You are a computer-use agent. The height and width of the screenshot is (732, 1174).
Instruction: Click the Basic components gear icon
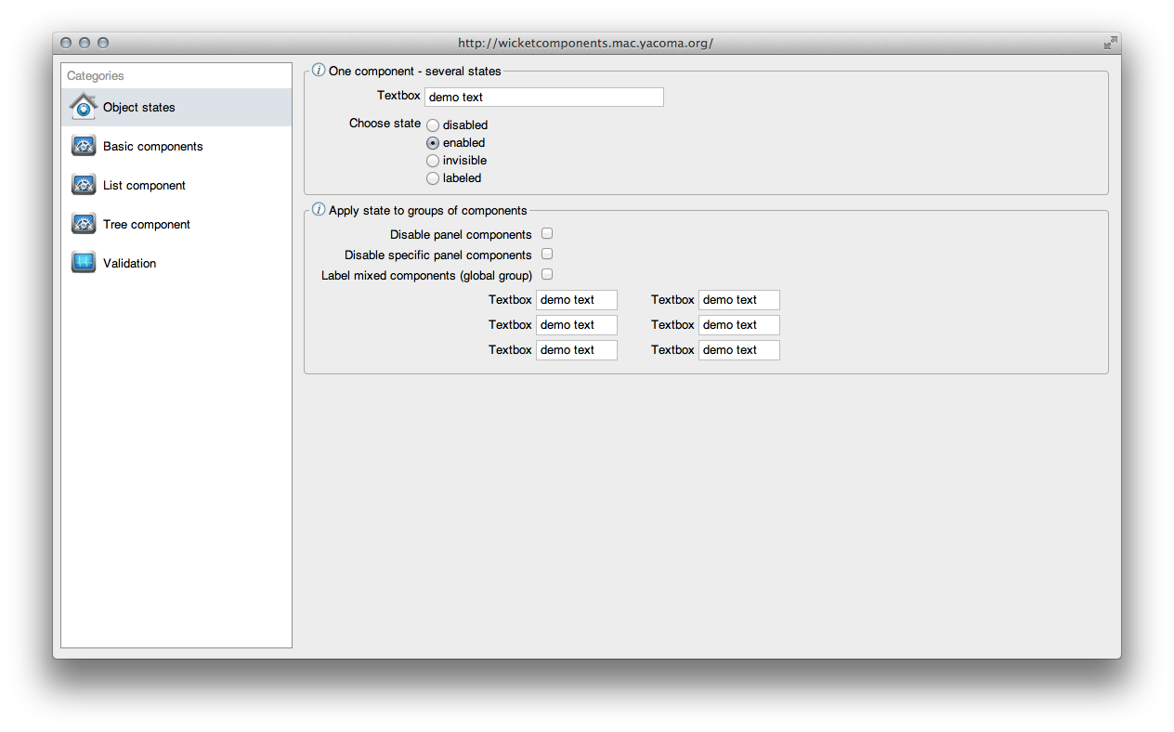click(83, 145)
